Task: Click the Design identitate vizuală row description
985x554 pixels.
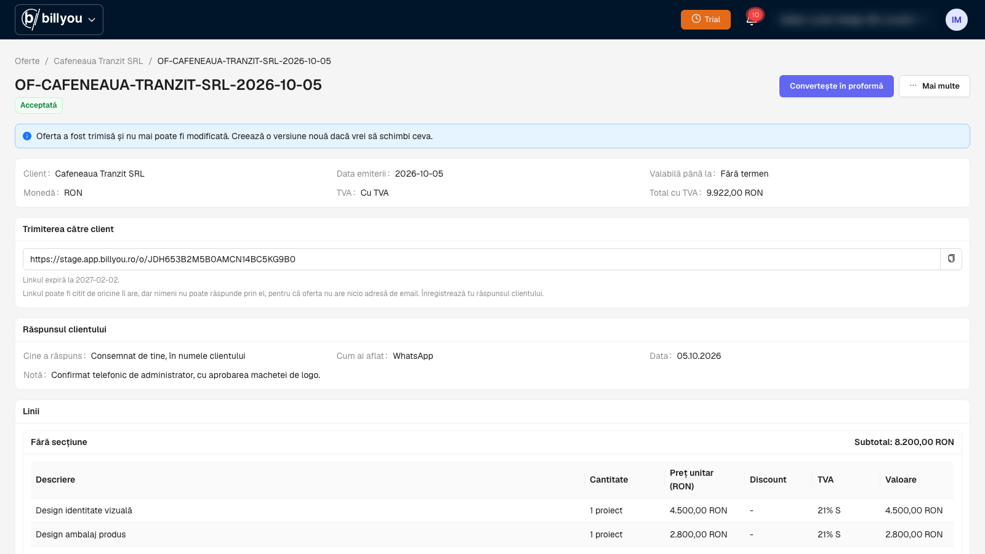Action: coord(84,510)
